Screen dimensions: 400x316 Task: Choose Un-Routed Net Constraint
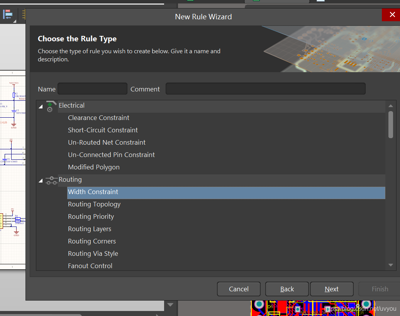107,142
